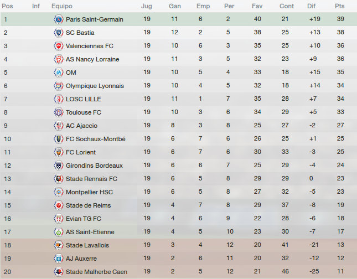Open AS Nancy Lorraine team link
Screen dimensions: 357x279
tap(92, 59)
